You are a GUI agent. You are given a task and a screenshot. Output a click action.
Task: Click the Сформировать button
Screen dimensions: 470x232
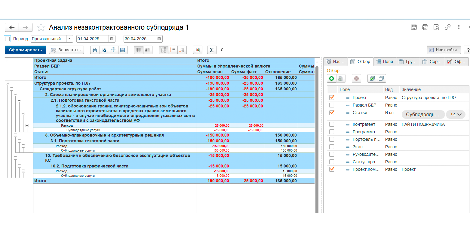coord(26,50)
